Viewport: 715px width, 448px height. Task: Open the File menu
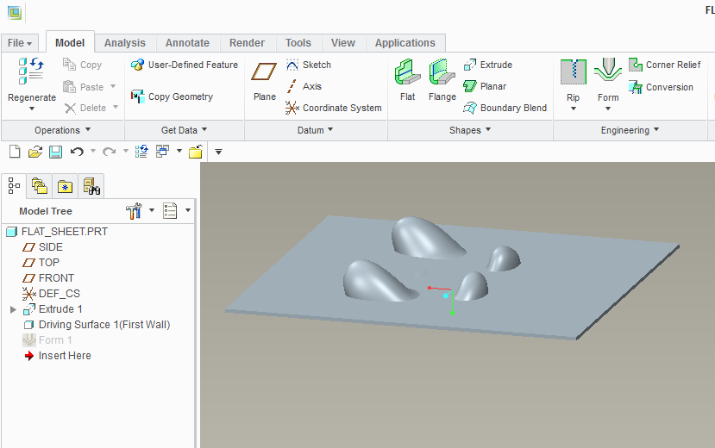[x=20, y=43]
